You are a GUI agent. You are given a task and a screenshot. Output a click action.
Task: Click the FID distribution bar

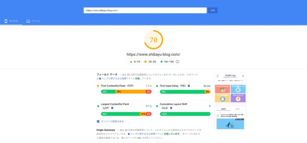[x=185, y=92]
